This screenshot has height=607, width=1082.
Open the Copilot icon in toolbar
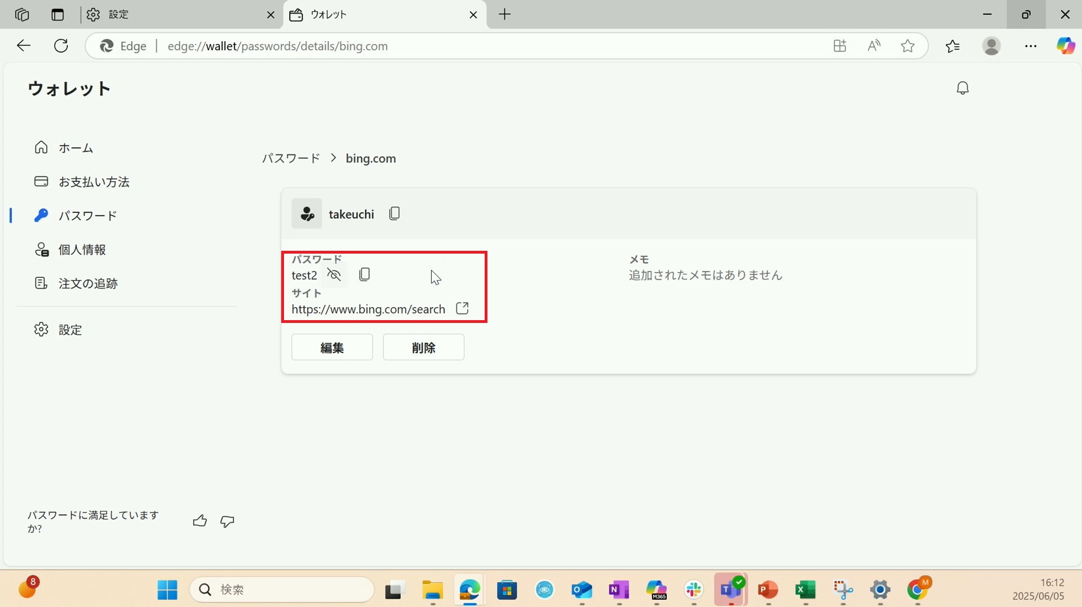(x=1065, y=46)
